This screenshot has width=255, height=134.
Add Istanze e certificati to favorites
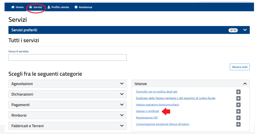pyautogui.click(x=238, y=111)
